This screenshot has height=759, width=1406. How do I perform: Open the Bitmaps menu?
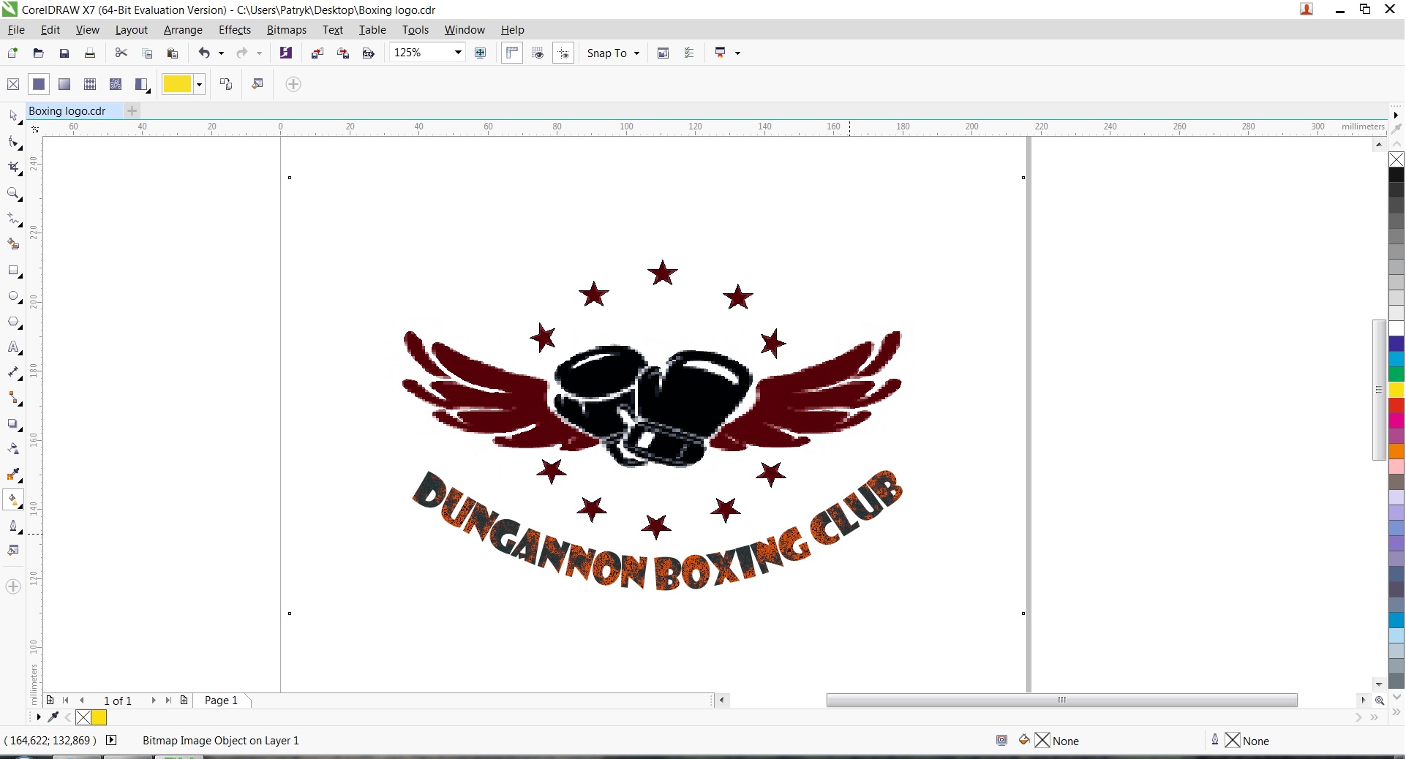286,30
